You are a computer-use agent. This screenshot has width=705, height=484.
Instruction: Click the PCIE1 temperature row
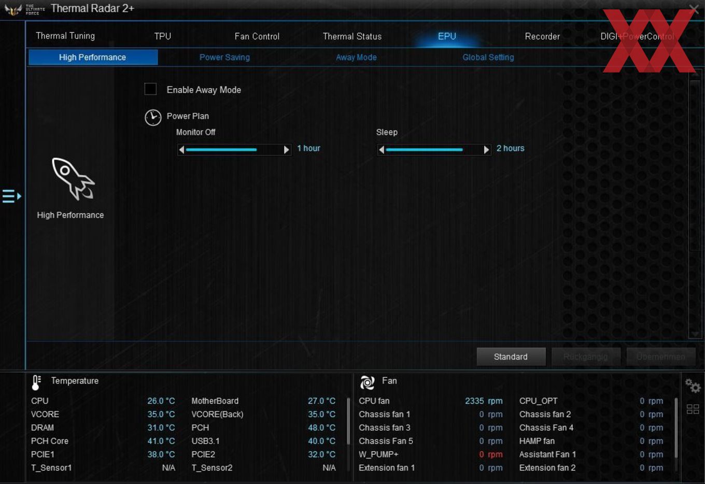click(103, 454)
